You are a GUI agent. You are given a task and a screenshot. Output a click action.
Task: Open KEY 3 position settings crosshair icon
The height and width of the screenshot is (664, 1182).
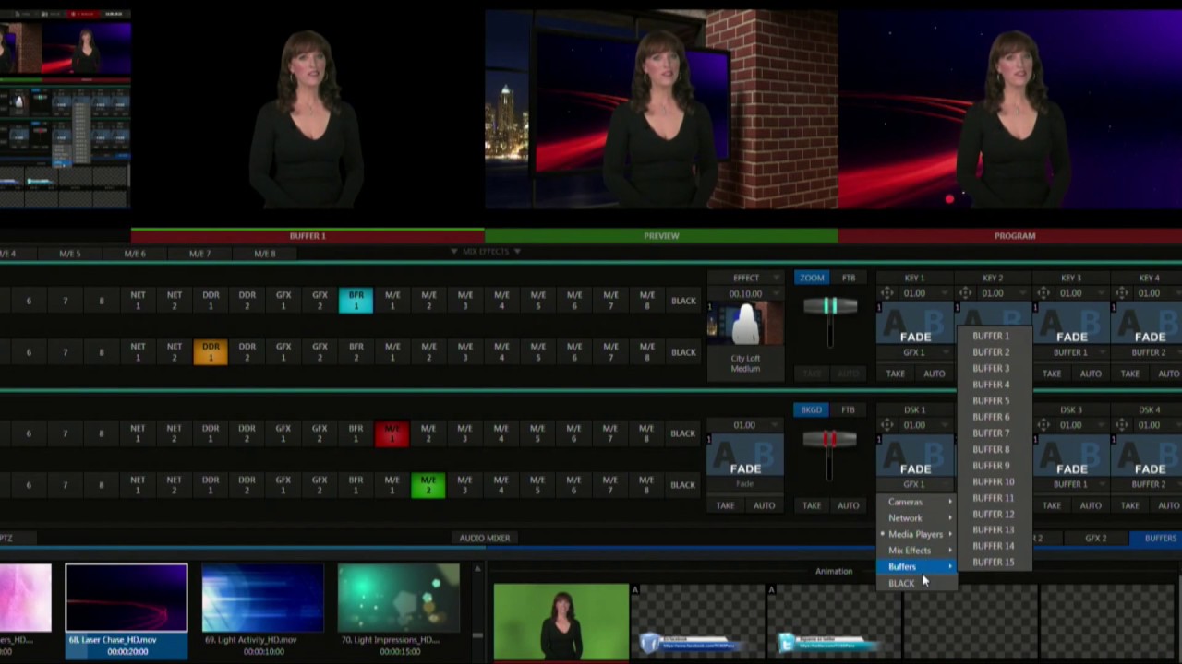point(1043,293)
